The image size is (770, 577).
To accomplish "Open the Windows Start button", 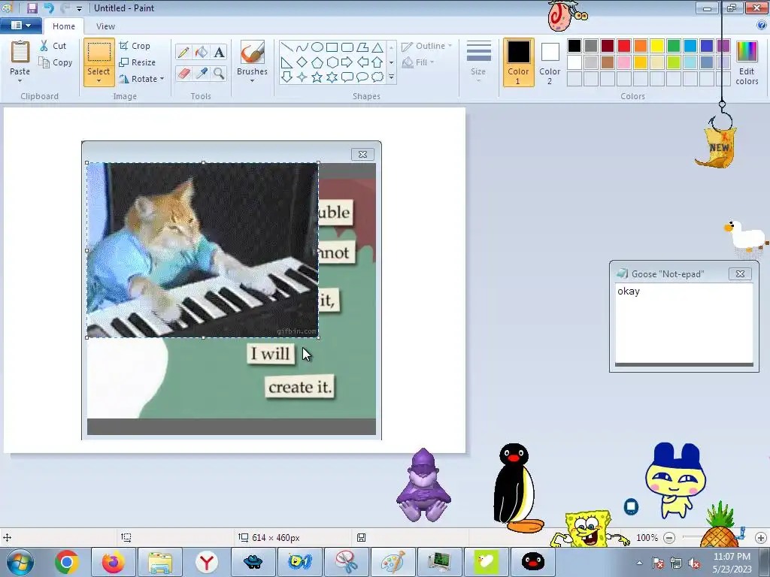I will click(x=20, y=562).
